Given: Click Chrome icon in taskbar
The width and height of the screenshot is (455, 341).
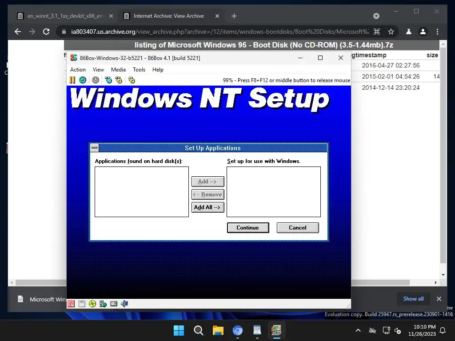Looking at the screenshot, I should pyautogui.click(x=238, y=330).
